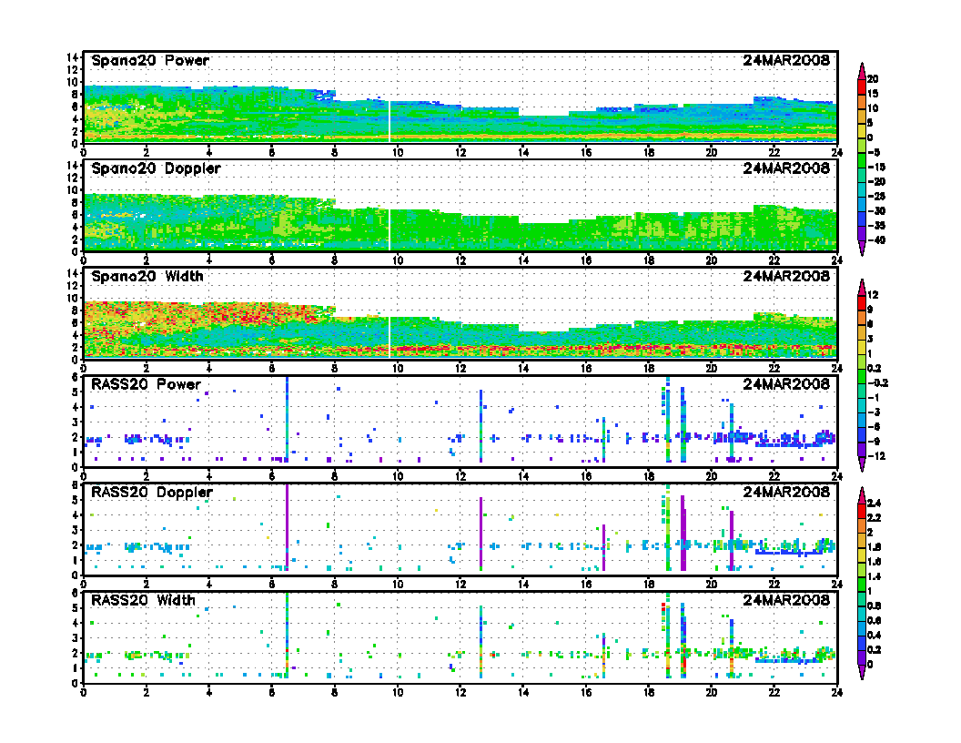
Task: Click the 0.2 label on the middle colorbar
Action: click(875, 369)
